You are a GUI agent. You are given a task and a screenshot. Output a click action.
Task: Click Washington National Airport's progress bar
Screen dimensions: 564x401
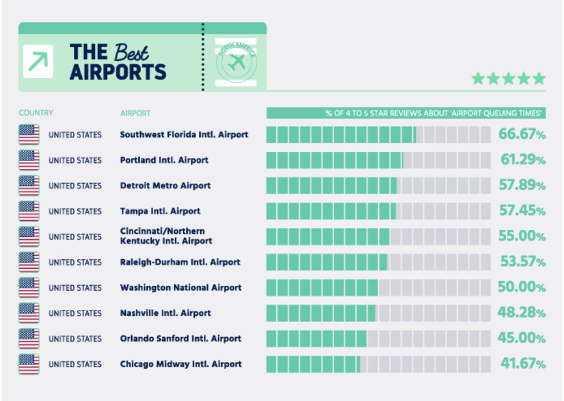point(379,288)
